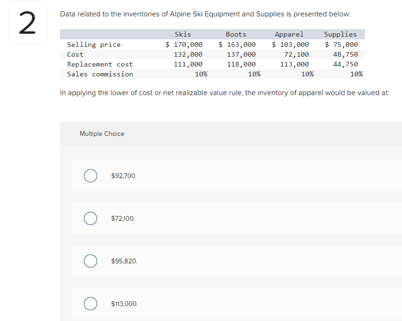Click the Cost row label
Screen dimensions: 402x321
coord(75,54)
